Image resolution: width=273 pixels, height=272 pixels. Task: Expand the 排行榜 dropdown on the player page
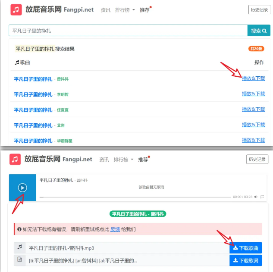pyautogui.click(x=123, y=159)
